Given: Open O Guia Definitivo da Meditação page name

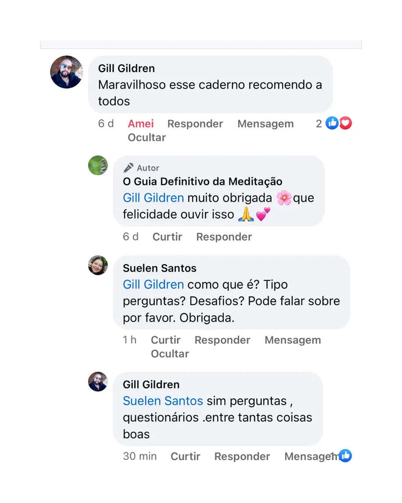Looking at the screenshot, I should (x=203, y=181).
